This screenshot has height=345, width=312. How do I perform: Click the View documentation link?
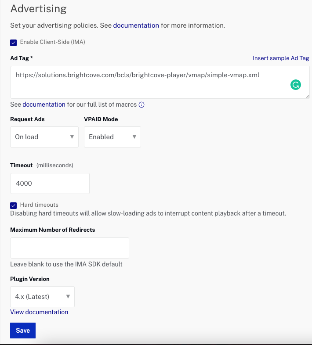click(39, 312)
